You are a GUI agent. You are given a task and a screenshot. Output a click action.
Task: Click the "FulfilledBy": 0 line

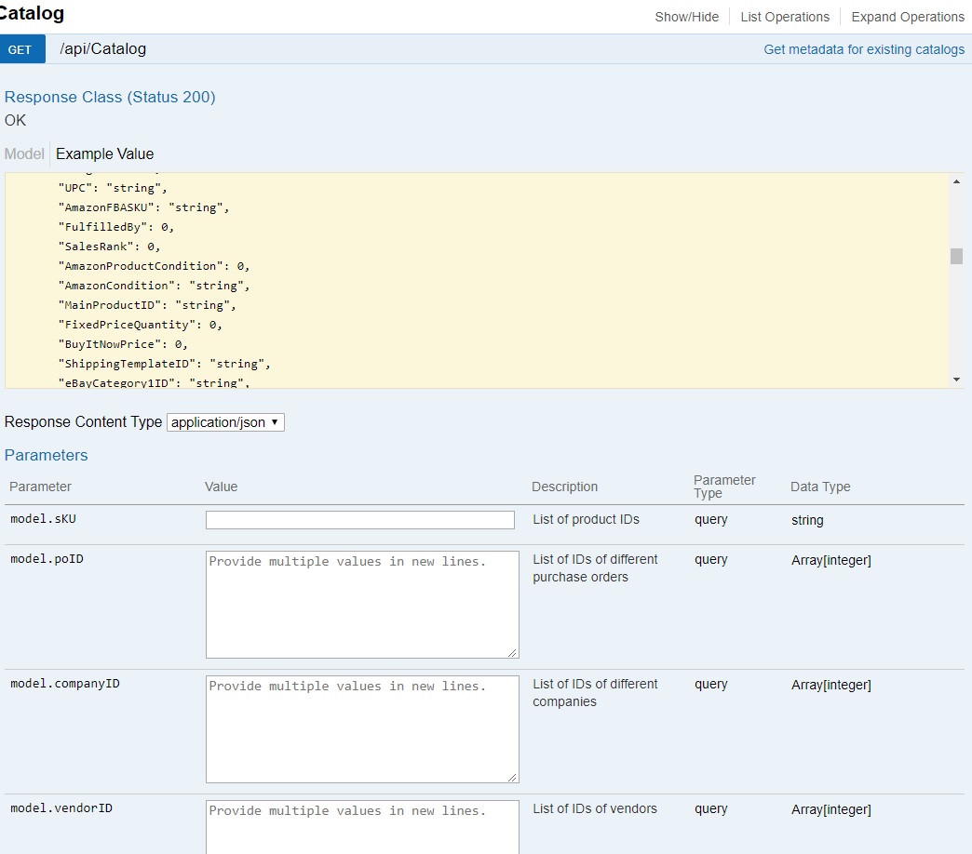click(116, 227)
